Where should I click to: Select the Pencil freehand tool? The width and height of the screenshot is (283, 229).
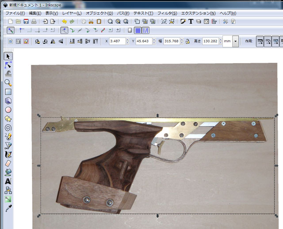point(8,137)
